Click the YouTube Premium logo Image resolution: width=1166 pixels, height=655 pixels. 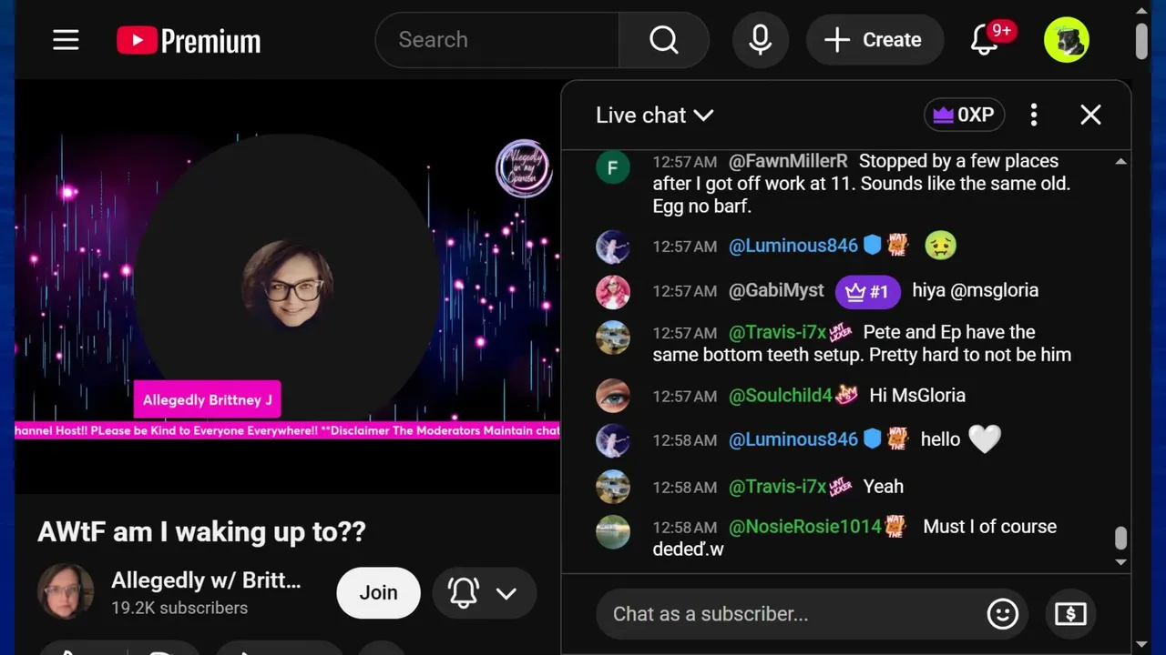point(189,40)
